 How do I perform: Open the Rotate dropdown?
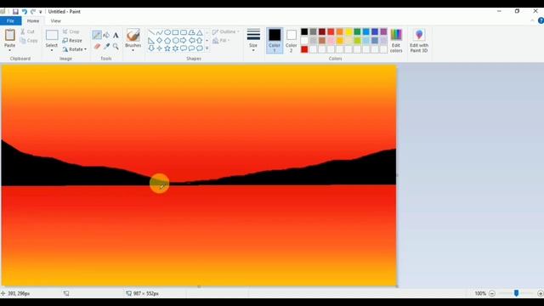coord(75,49)
